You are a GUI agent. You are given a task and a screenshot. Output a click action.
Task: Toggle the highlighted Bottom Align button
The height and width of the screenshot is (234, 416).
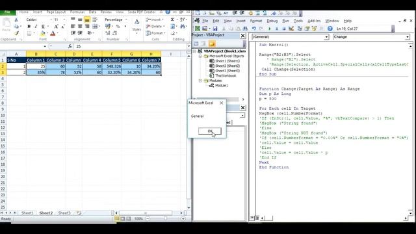[x=87, y=19]
